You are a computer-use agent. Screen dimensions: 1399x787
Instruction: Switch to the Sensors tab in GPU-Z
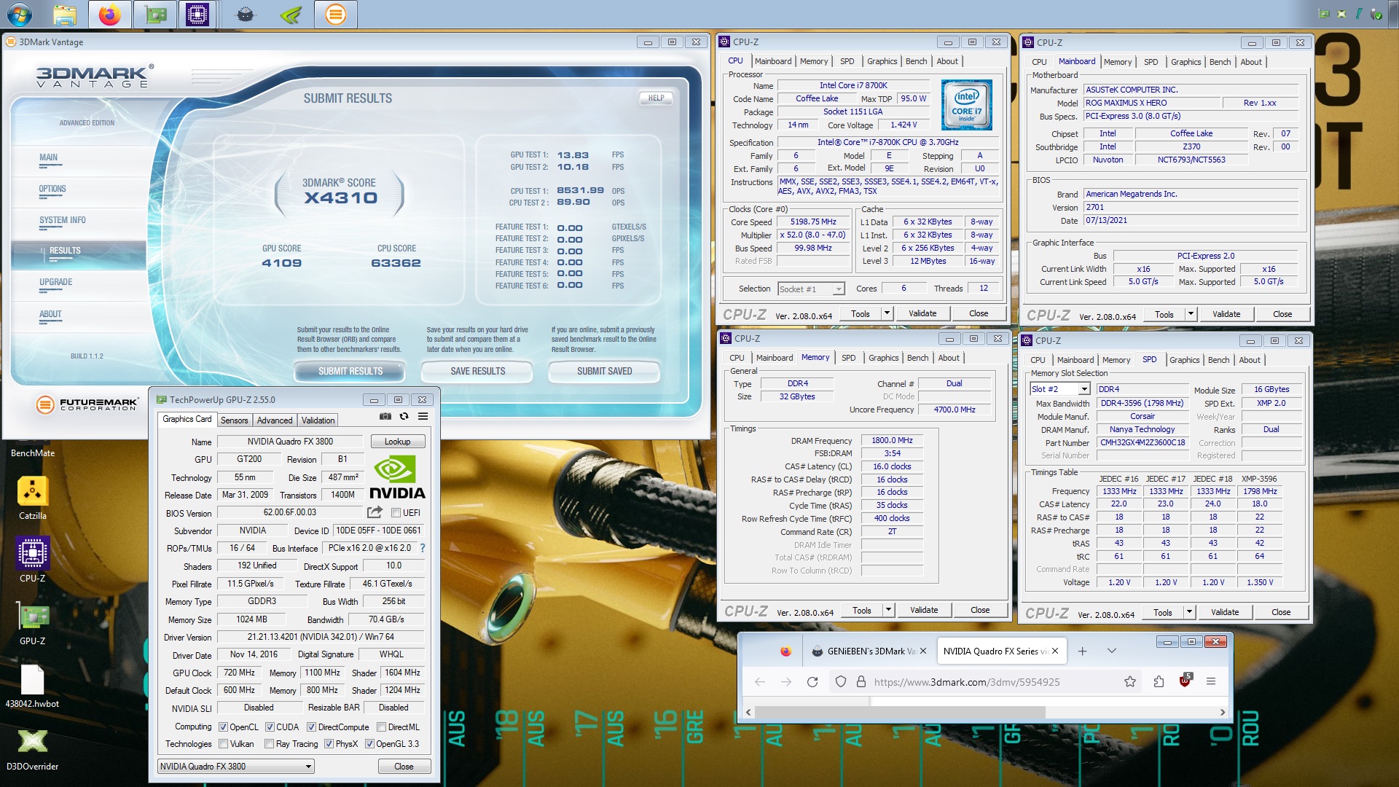235,420
